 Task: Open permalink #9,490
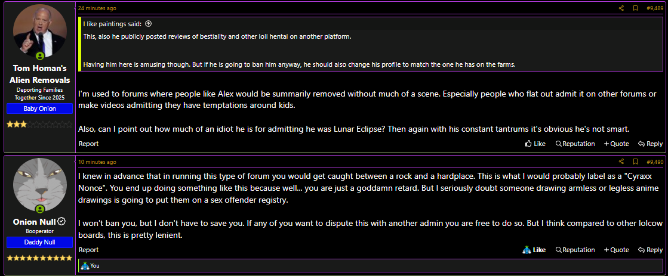click(x=655, y=162)
